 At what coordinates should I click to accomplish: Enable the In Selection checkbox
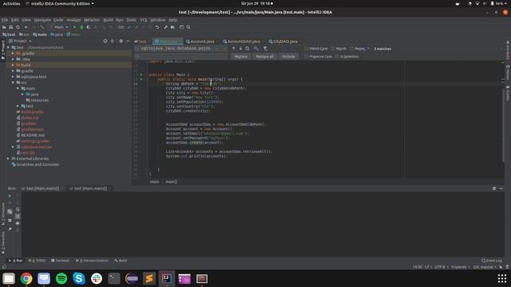337,57
